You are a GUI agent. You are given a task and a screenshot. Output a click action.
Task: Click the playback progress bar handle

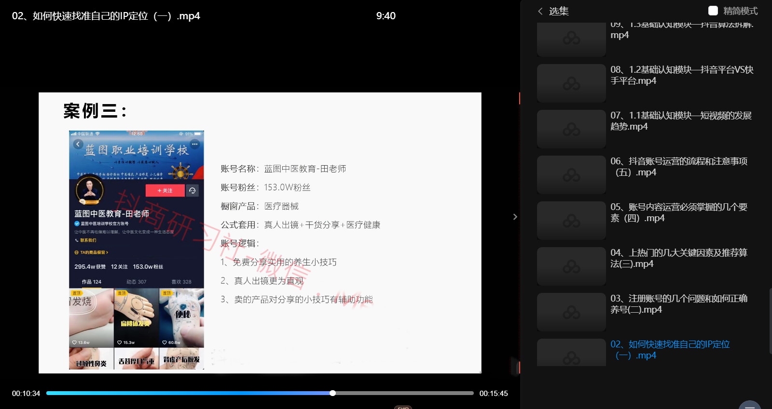[x=332, y=393]
